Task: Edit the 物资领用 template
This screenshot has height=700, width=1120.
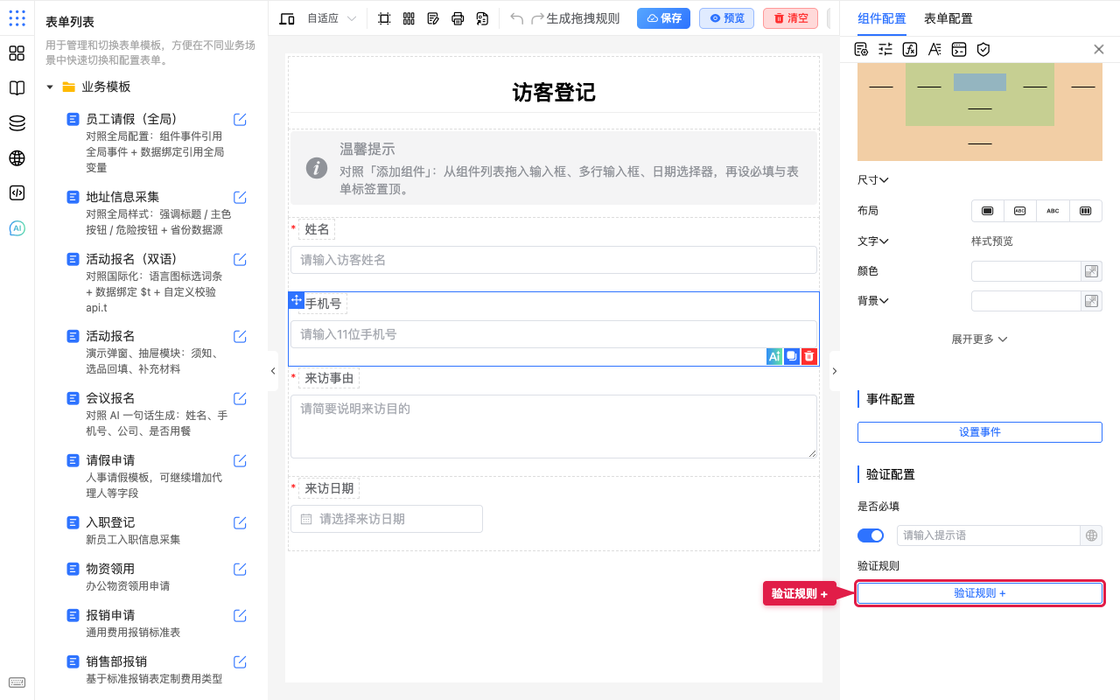Action: [x=240, y=569]
